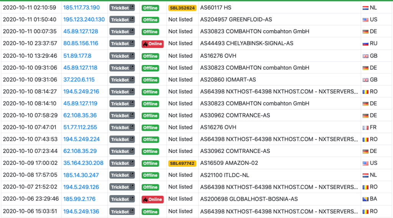Screen dimensions: 393x218
Task: Select timestamp 2020-10-10 23:37:57
Action: tap(30, 44)
